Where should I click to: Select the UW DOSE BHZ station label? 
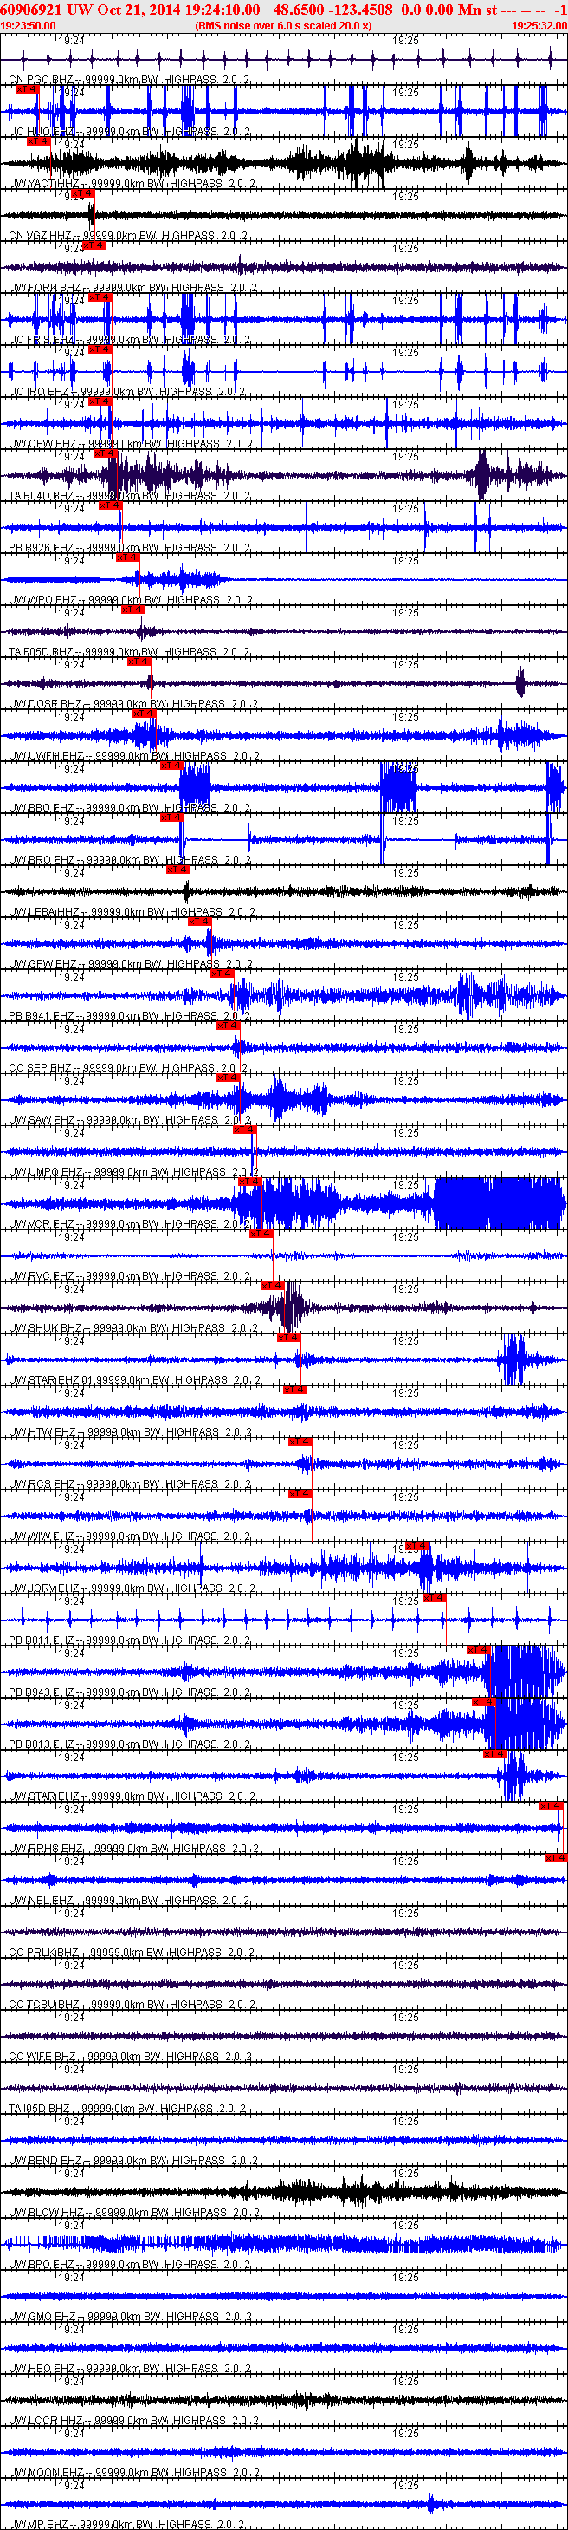132,704
